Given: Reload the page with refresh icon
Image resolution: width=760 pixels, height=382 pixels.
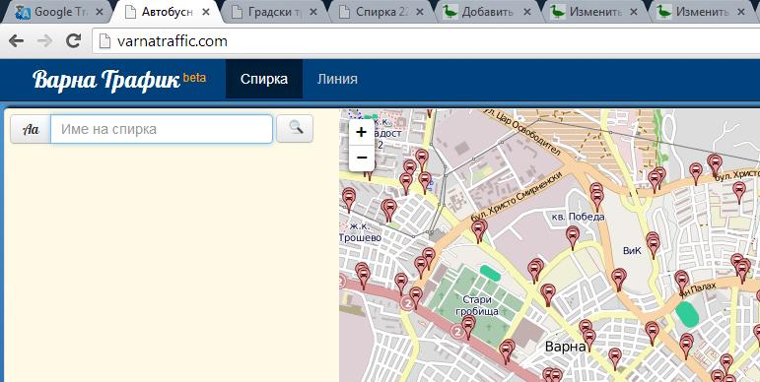Looking at the screenshot, I should pos(73,41).
